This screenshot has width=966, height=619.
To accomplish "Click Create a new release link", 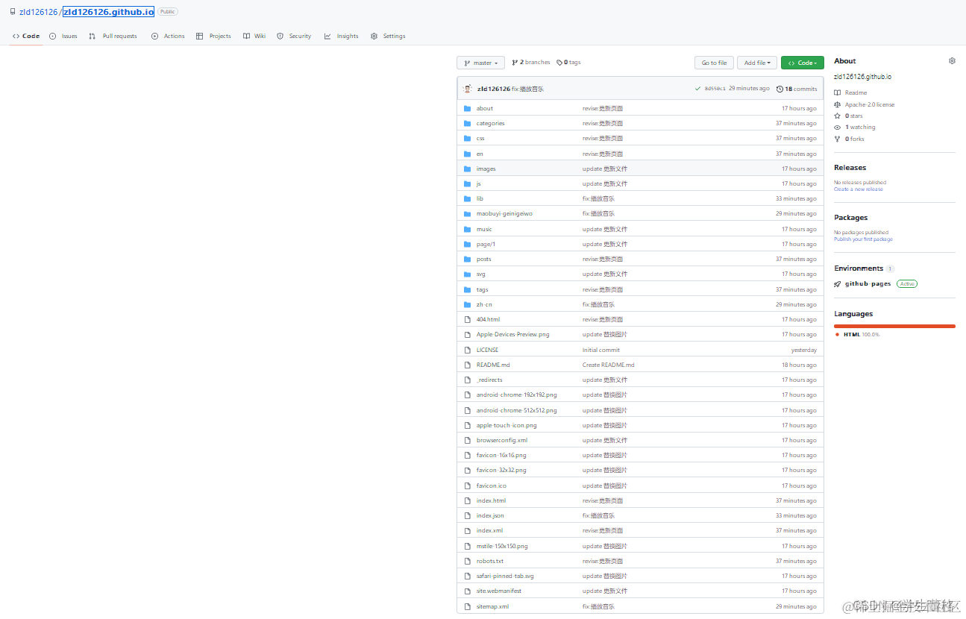I will coord(858,189).
